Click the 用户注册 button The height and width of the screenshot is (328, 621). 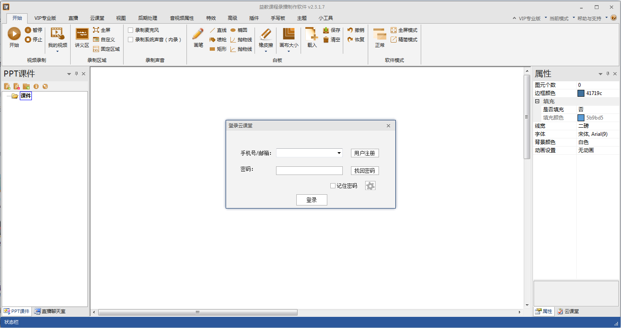(365, 153)
